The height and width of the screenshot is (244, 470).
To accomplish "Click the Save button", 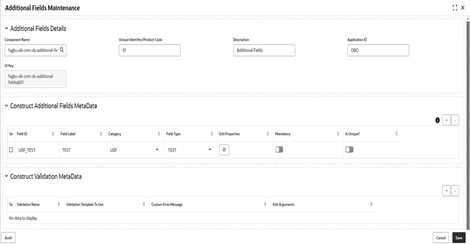I will [458, 238].
